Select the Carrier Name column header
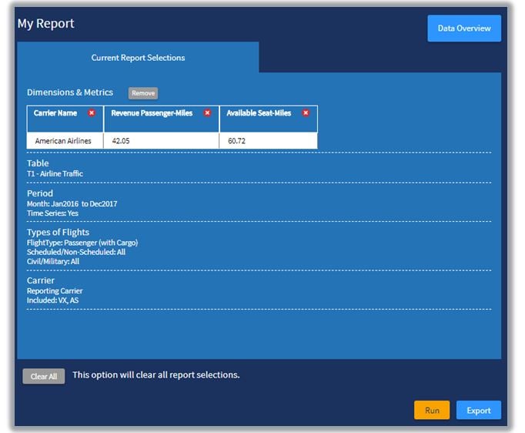 pyautogui.click(x=55, y=113)
